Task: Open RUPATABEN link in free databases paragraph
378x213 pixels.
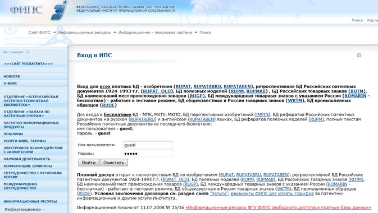Action: (x=202, y=119)
